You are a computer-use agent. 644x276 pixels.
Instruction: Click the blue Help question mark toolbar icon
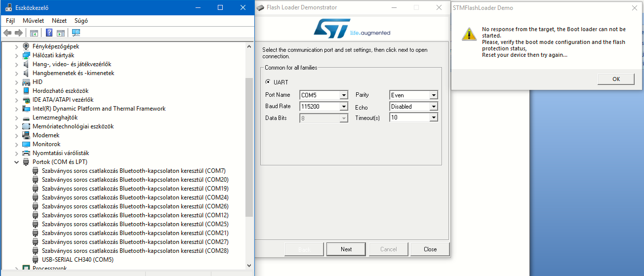pyautogui.click(x=49, y=33)
